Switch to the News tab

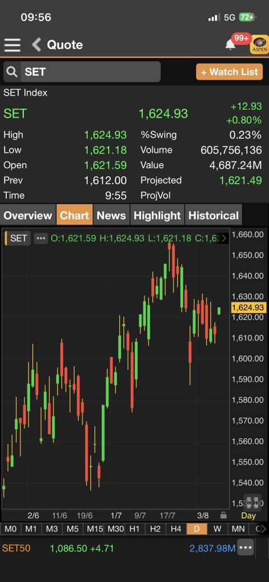(x=111, y=215)
